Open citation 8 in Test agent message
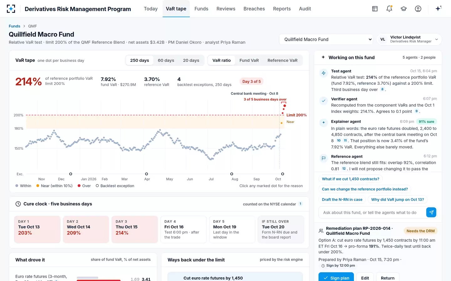This screenshot has width=451, height=281. [x=382, y=89]
